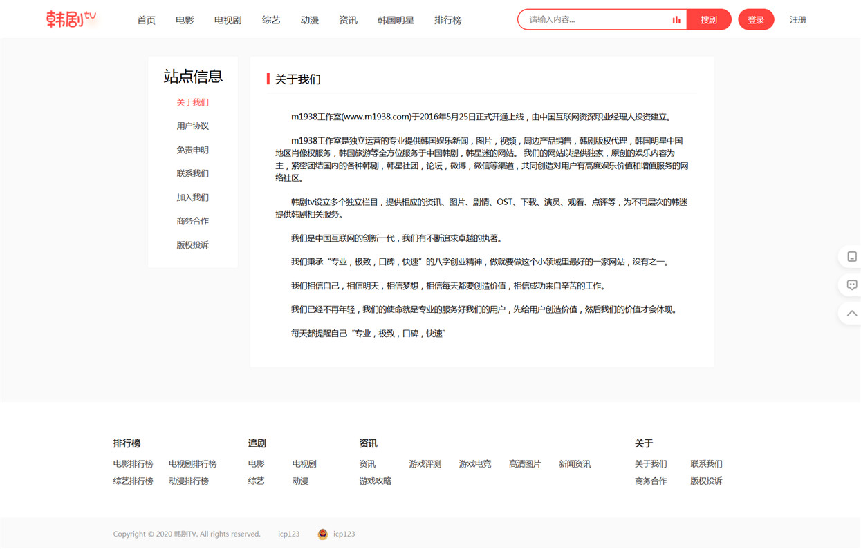
Task: Click the 关于我们 content heading
Action: pos(297,79)
